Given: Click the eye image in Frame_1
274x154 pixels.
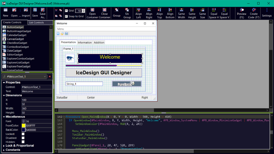Looking at the screenshot, I should (x=70, y=58).
